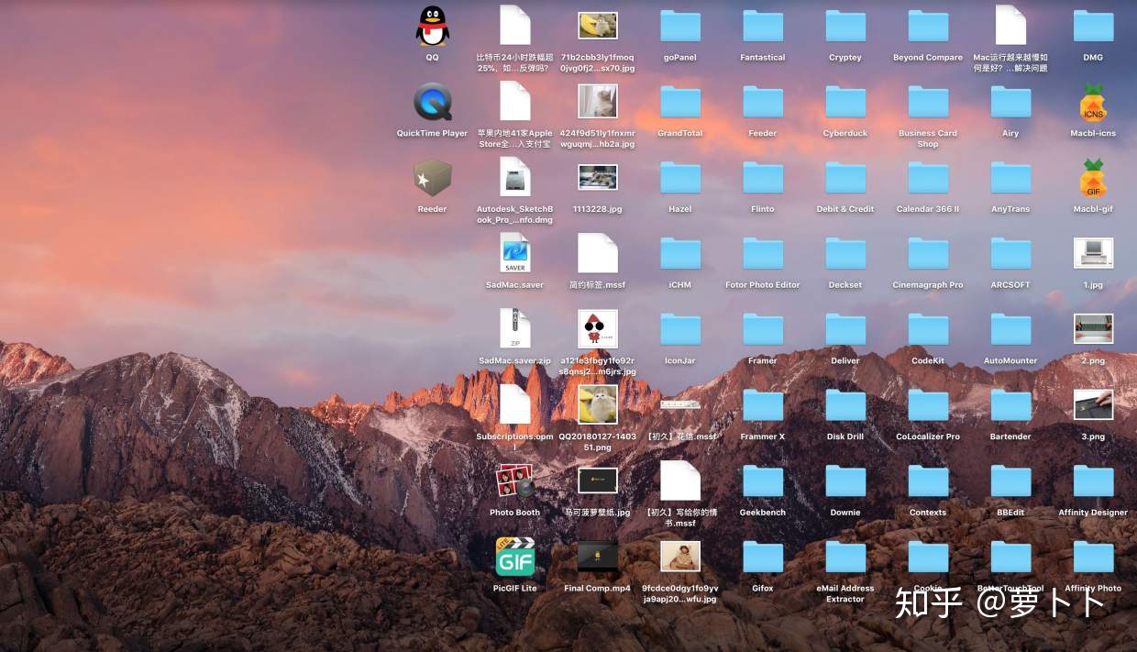Select the Beyond Compare folder

[x=928, y=27]
